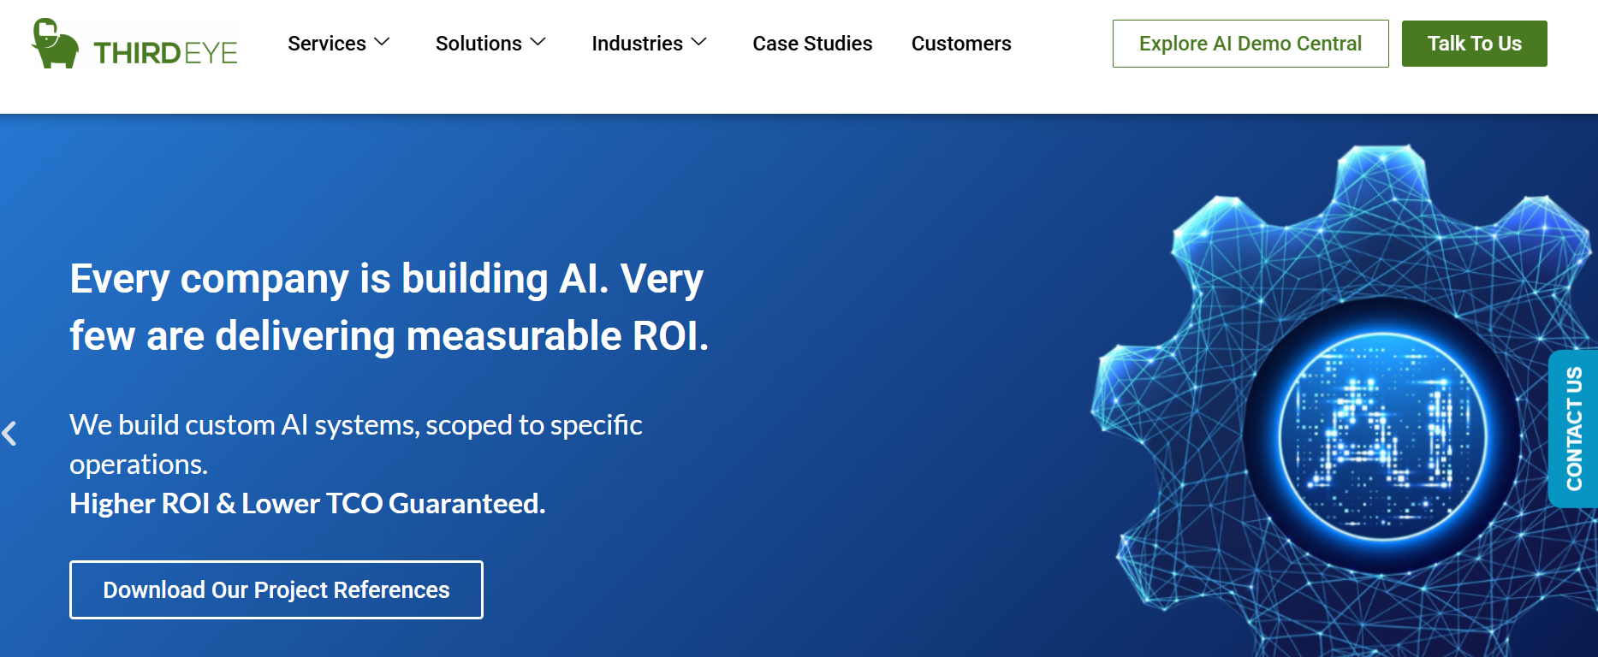Expand the Industries dropdown chevron
The width and height of the screenshot is (1598, 657).
698,42
